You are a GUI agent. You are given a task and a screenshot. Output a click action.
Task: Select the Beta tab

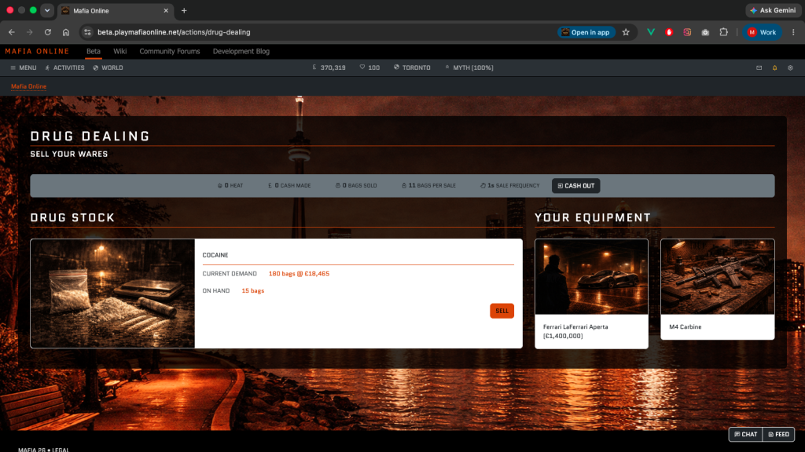(93, 51)
